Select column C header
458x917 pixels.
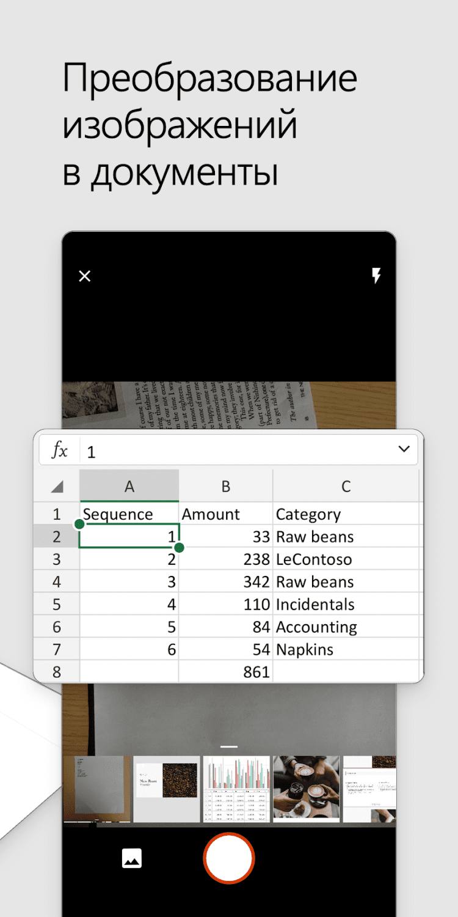coord(346,487)
